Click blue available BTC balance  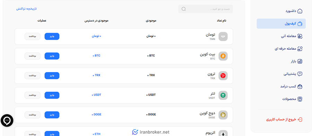click(x=96, y=56)
